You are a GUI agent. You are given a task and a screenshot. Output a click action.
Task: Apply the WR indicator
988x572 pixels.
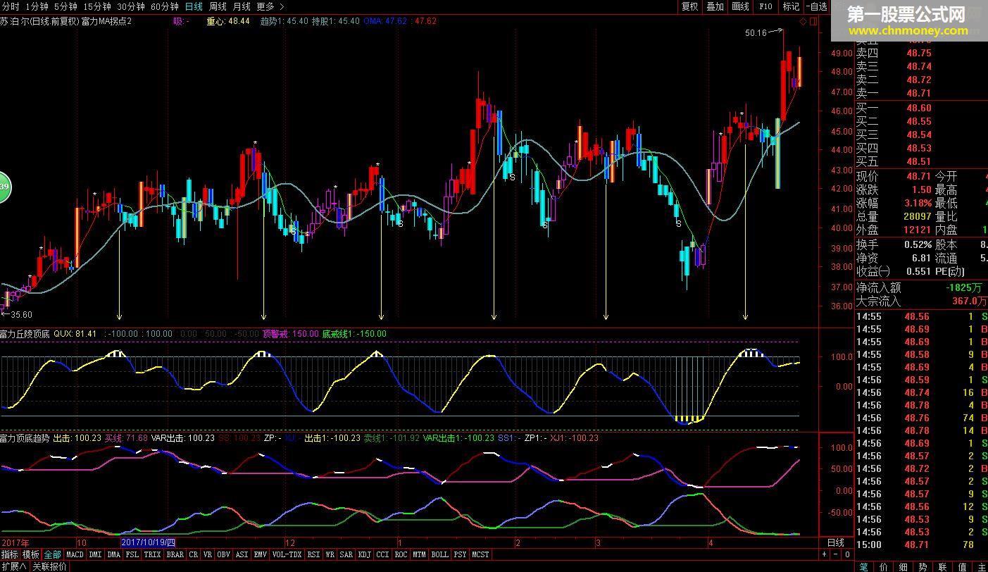tap(330, 554)
